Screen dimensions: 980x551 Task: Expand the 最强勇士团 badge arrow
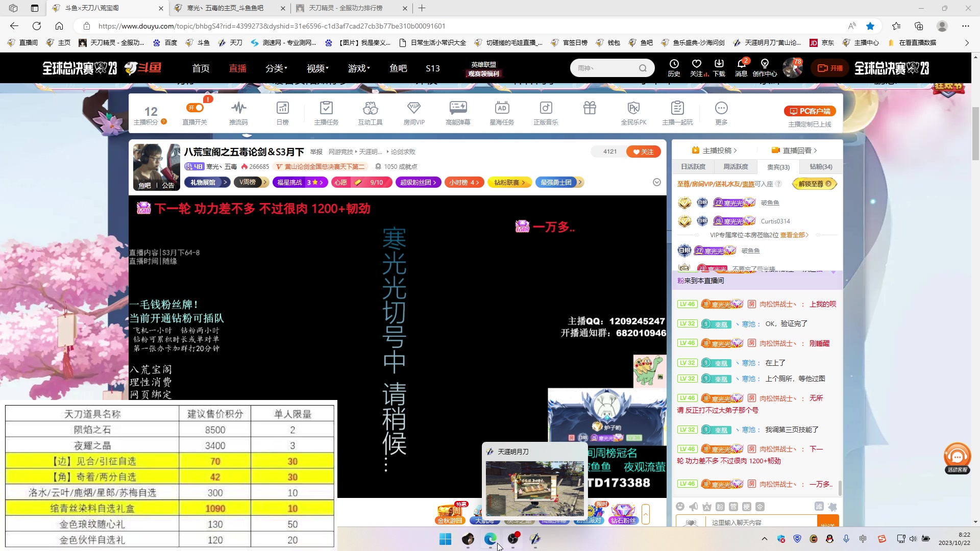pos(580,182)
